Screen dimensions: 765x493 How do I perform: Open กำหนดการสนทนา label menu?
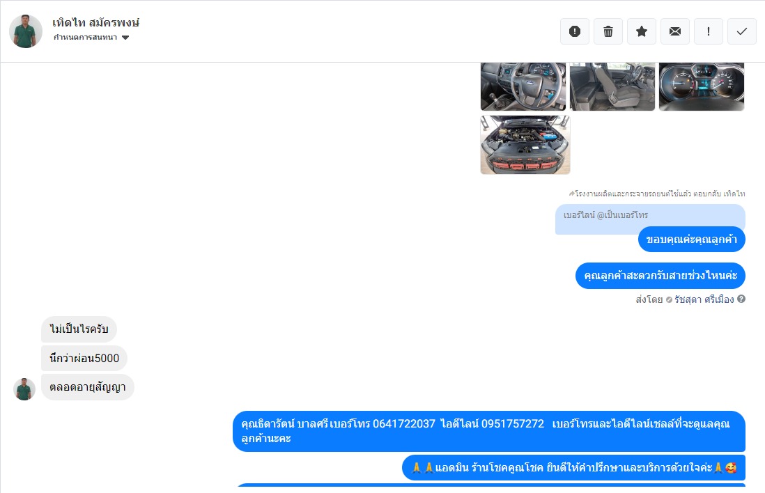86,38
